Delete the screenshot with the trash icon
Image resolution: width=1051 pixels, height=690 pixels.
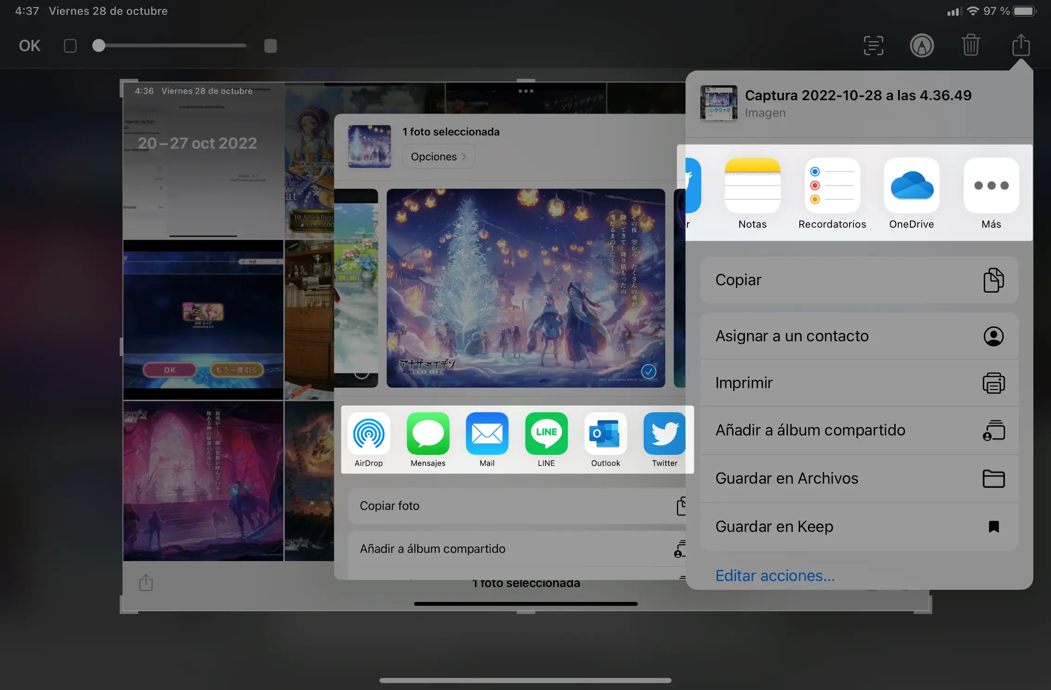971,45
